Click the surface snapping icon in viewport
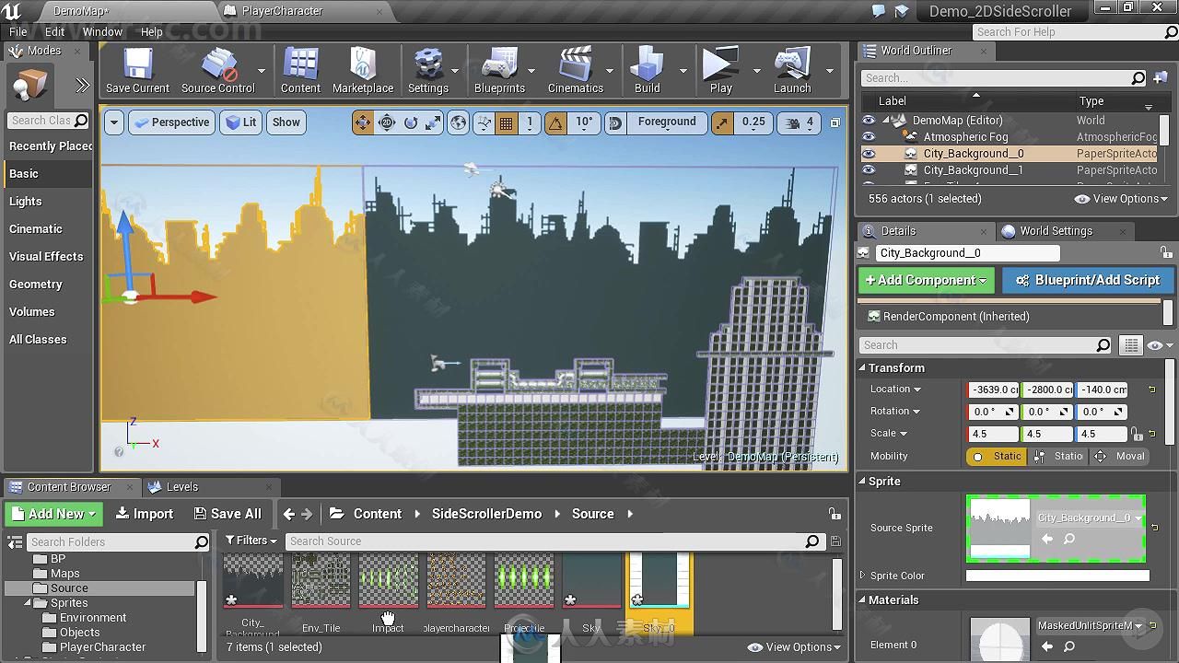Image resolution: width=1179 pixels, height=663 pixels. click(482, 122)
